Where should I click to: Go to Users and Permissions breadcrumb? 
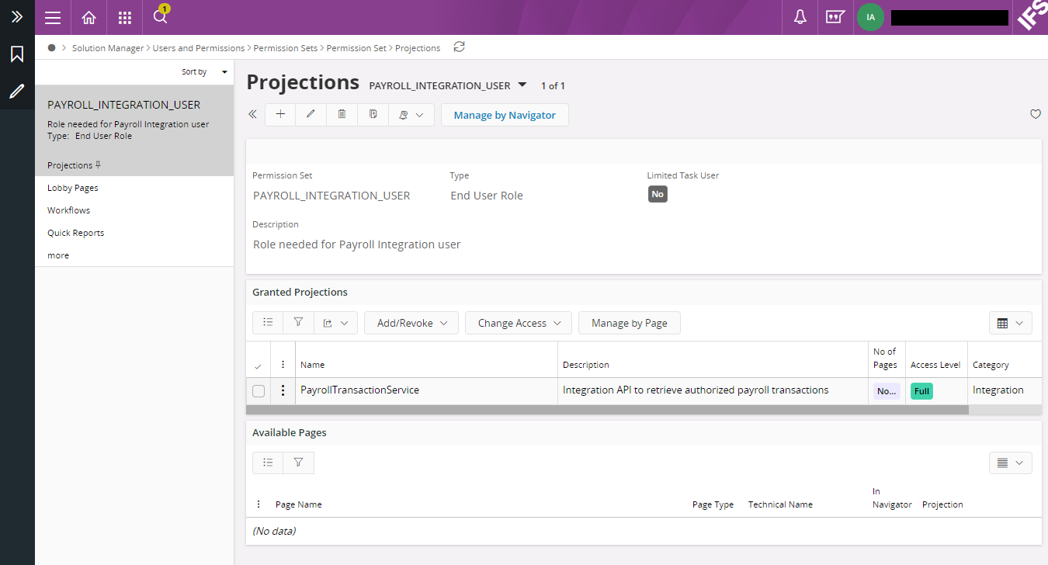click(x=199, y=48)
